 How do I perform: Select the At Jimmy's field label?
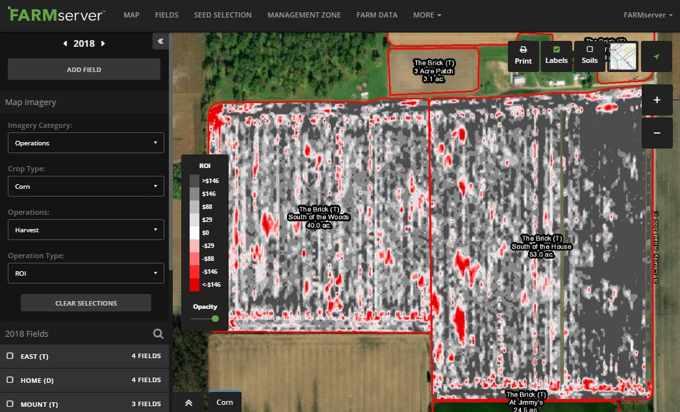[x=527, y=402]
